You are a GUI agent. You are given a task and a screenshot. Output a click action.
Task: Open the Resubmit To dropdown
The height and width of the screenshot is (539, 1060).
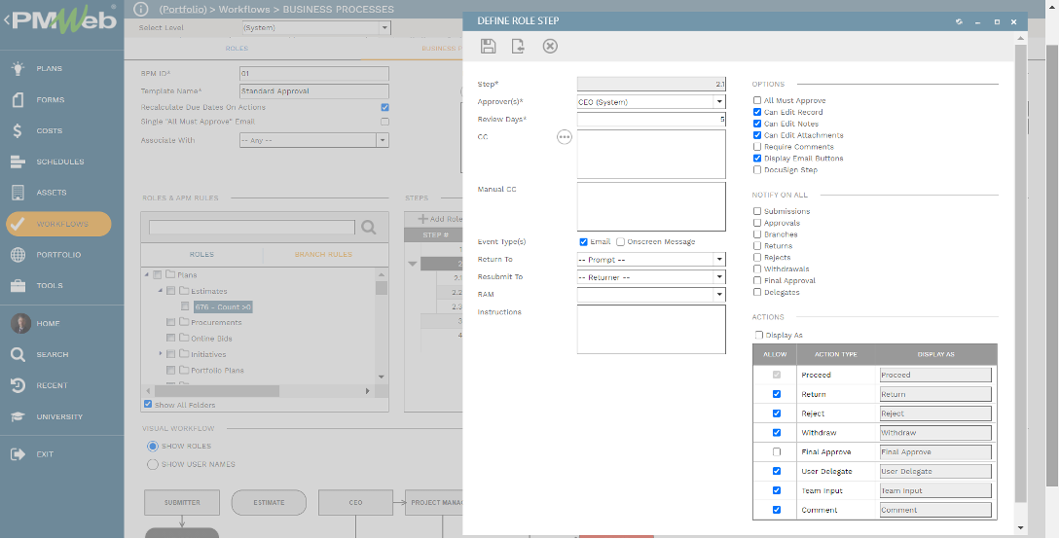coord(719,277)
